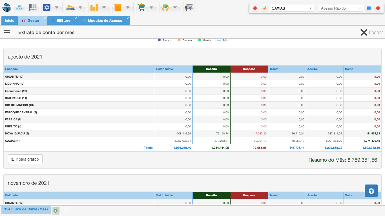Image resolution: width=385 pixels, height=216 pixels.
Task: Switch to the IlliStore tab
Action: point(63,21)
